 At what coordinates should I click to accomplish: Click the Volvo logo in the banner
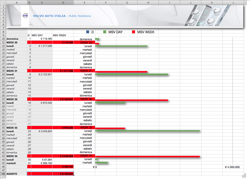tap(25, 16)
